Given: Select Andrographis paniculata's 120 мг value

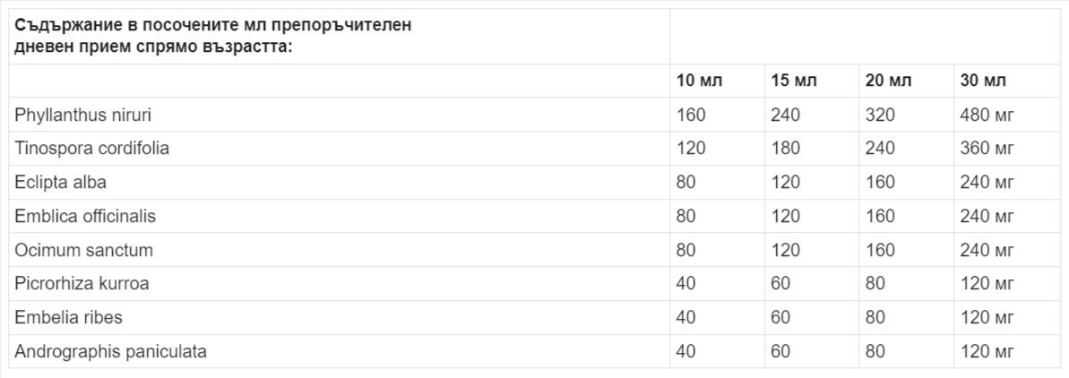Looking at the screenshot, I should pos(987,352).
